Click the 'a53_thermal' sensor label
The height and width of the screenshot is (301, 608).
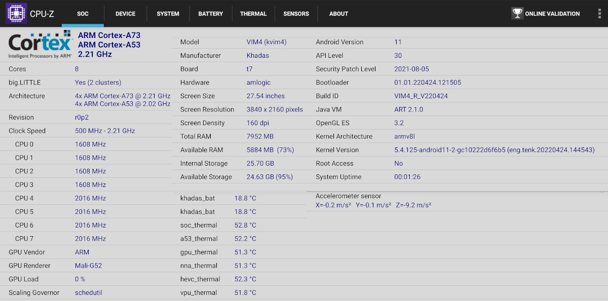click(x=199, y=239)
